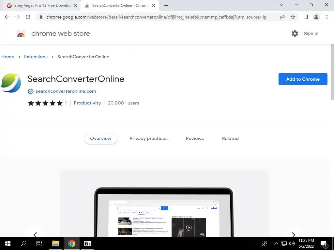This screenshot has width=334, height=250.
Task: Click the 'chrome web store' header title
Action: click(60, 34)
